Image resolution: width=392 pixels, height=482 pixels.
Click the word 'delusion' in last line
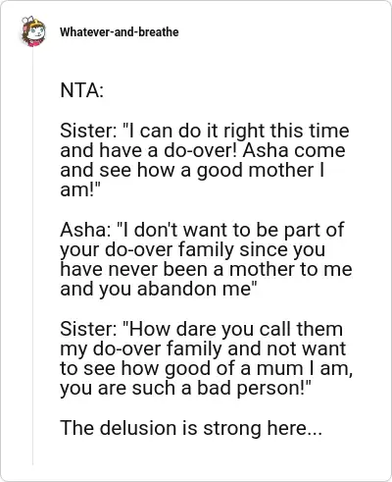[138, 428]
